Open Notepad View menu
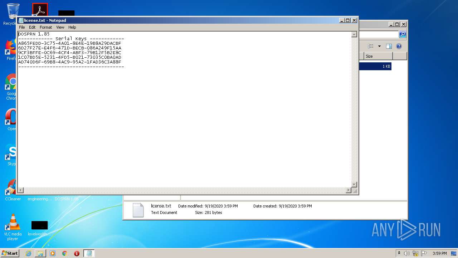Viewport: 458px width, 258px height. tap(60, 27)
